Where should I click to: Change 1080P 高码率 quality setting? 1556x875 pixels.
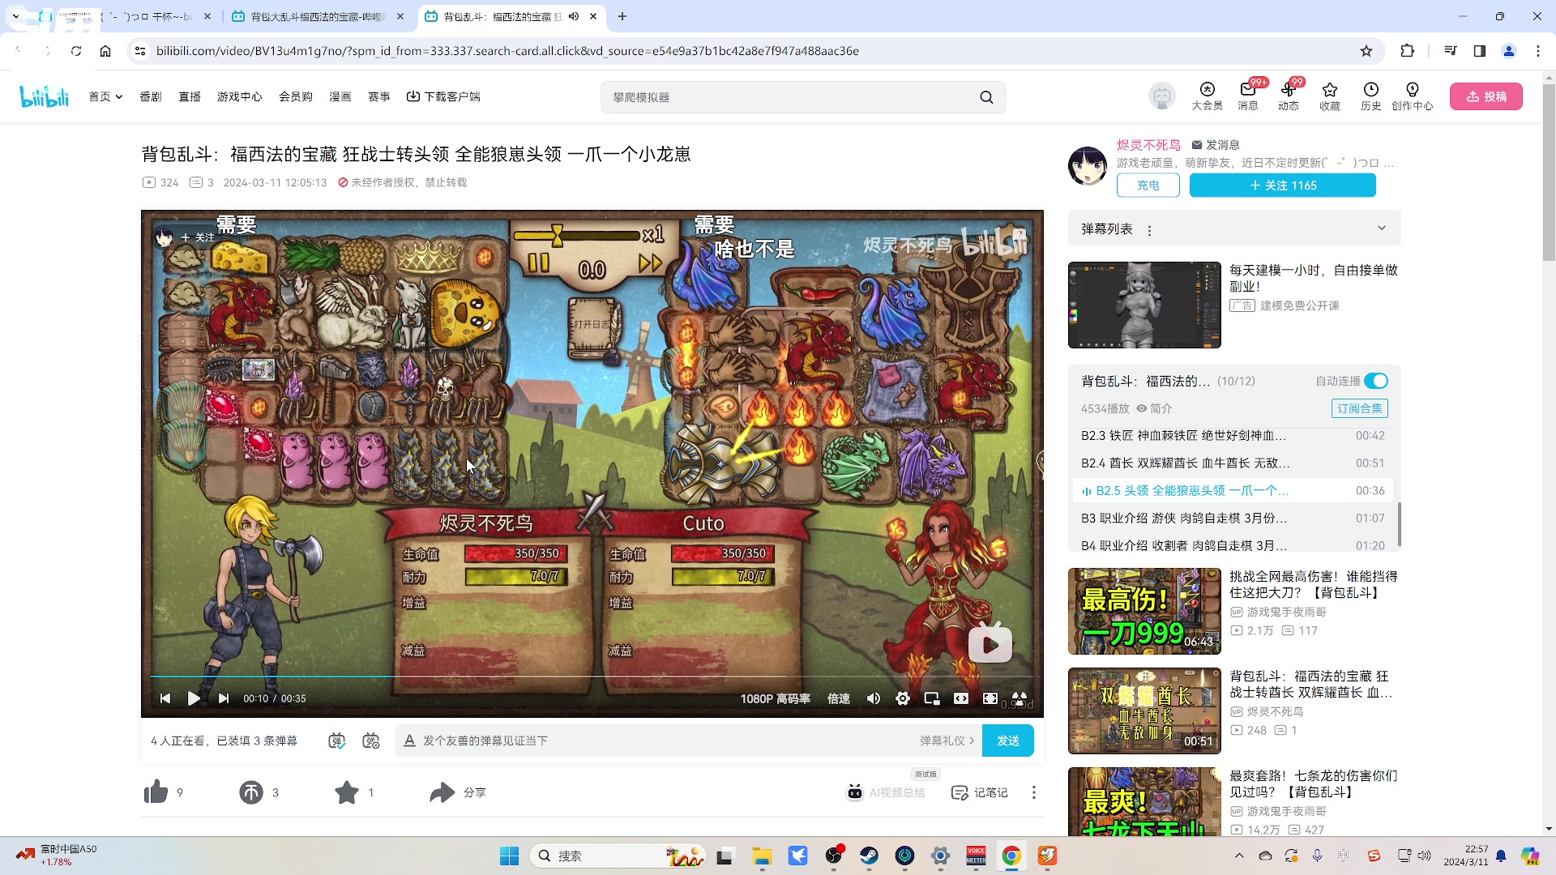(x=775, y=698)
